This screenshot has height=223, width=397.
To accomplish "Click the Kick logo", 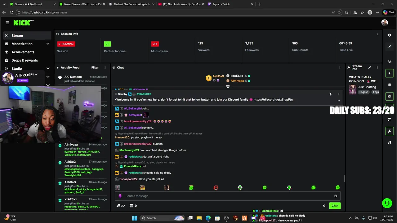I will coord(23,23).
